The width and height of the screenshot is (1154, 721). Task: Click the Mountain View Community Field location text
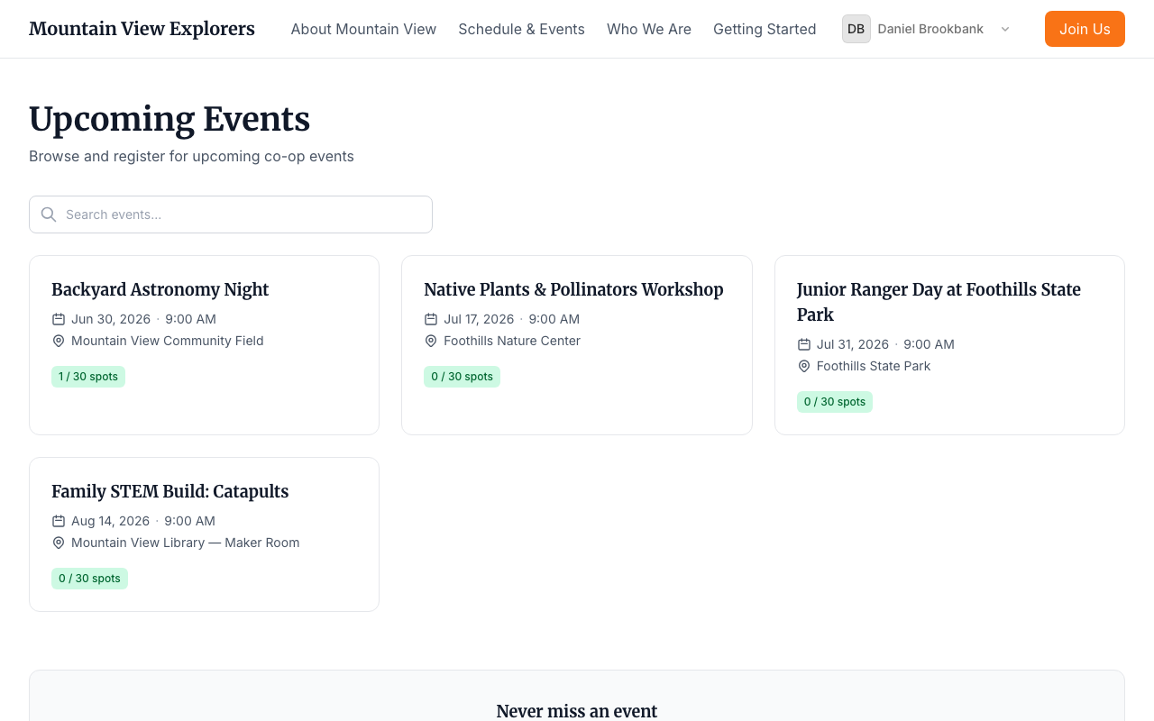pos(168,341)
